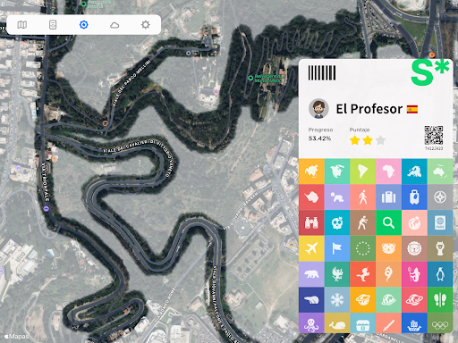Click the barcode on the card
458x343 pixels.
click(x=322, y=73)
